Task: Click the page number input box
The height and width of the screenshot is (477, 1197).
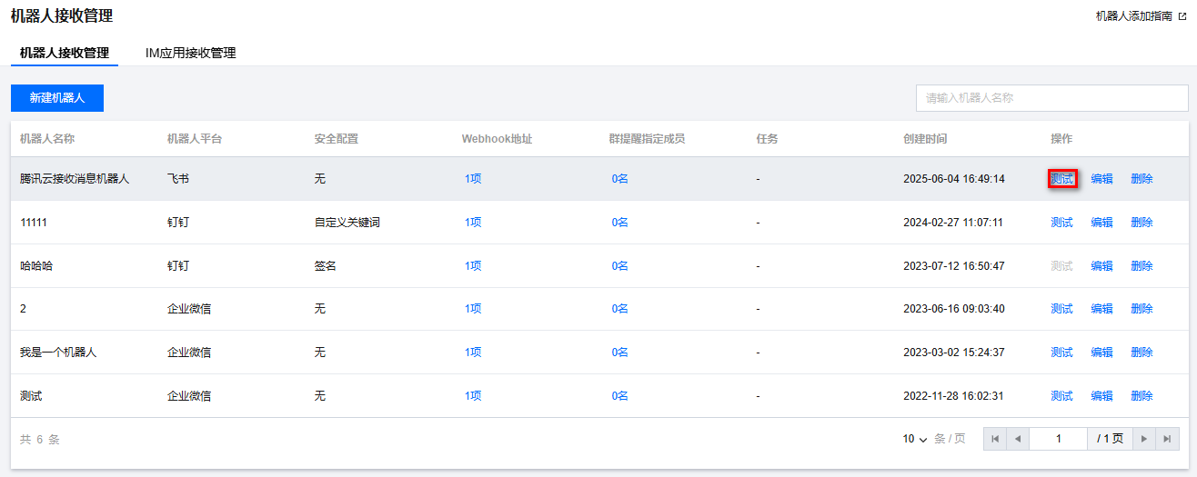Action: tap(1059, 439)
